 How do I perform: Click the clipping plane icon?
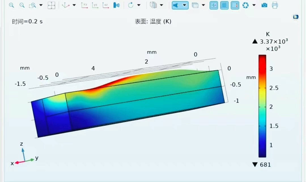[x=195, y=5]
